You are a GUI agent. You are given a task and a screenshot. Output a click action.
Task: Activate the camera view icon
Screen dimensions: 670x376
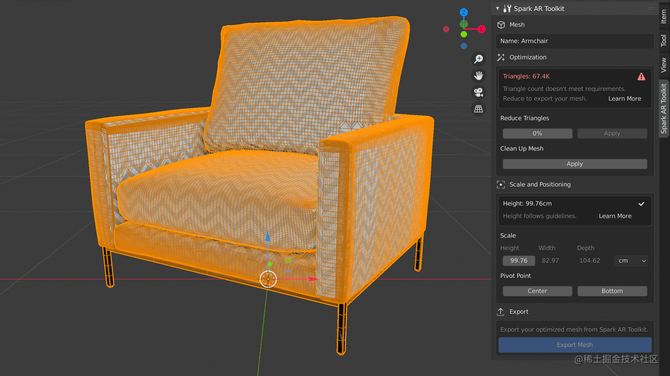478,92
